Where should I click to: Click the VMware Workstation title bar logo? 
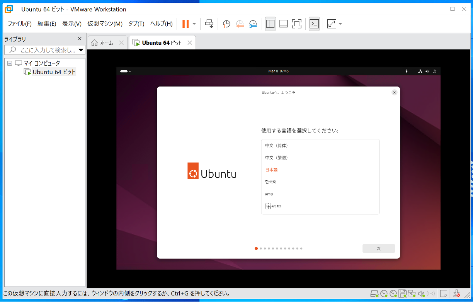(x=9, y=9)
